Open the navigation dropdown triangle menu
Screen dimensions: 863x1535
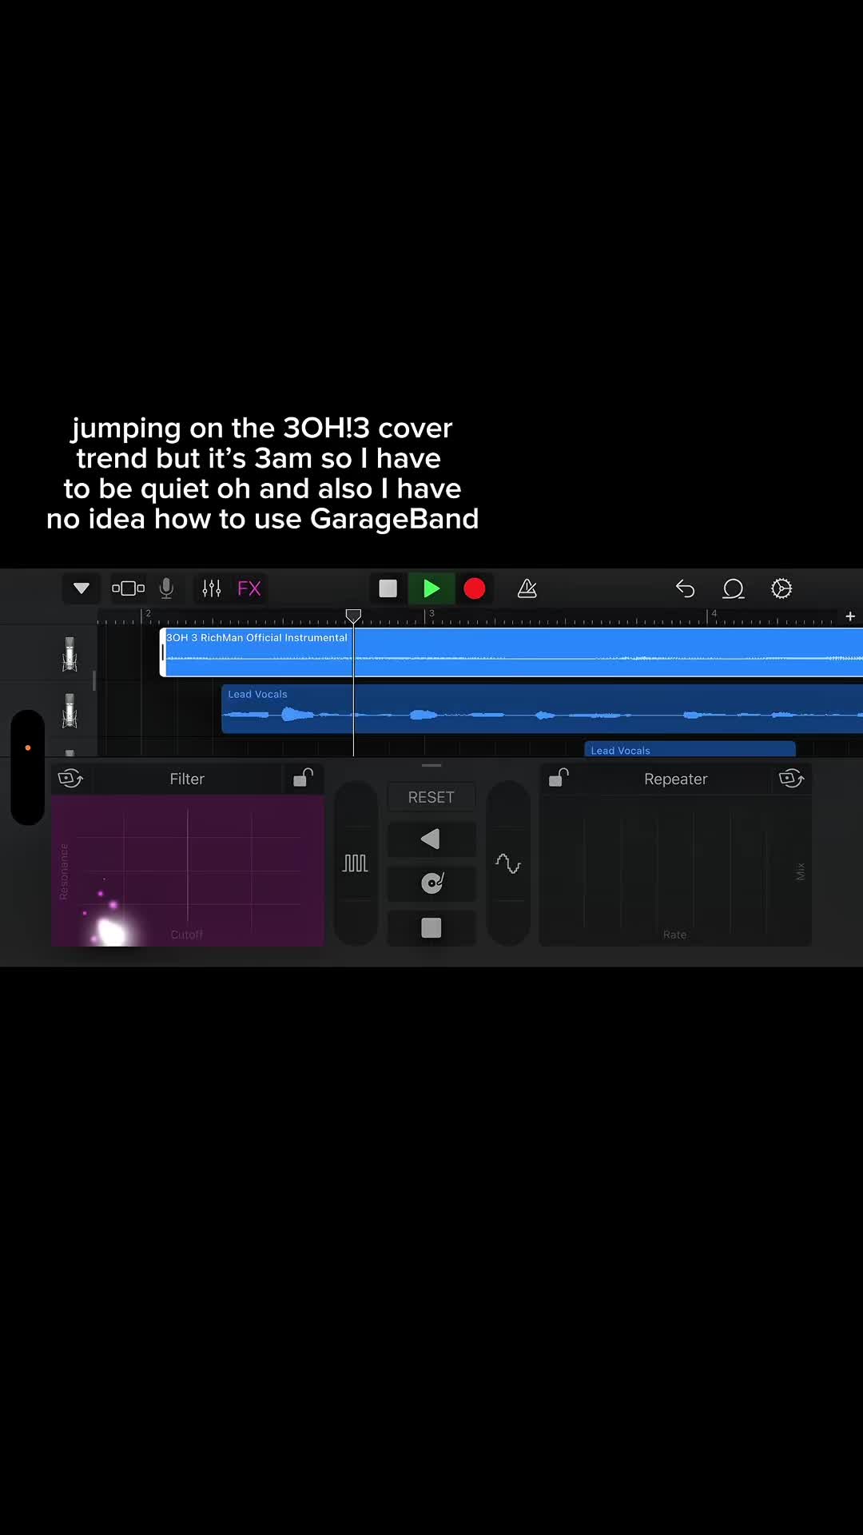[81, 588]
